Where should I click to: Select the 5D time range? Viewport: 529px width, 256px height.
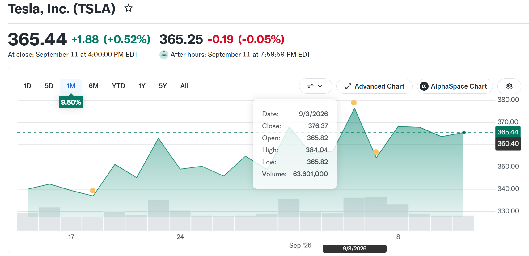tap(49, 86)
